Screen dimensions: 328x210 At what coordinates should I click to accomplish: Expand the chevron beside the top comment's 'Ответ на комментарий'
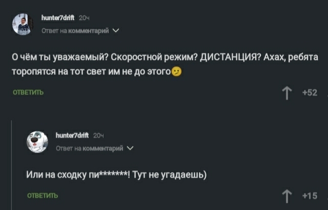tap(116, 31)
